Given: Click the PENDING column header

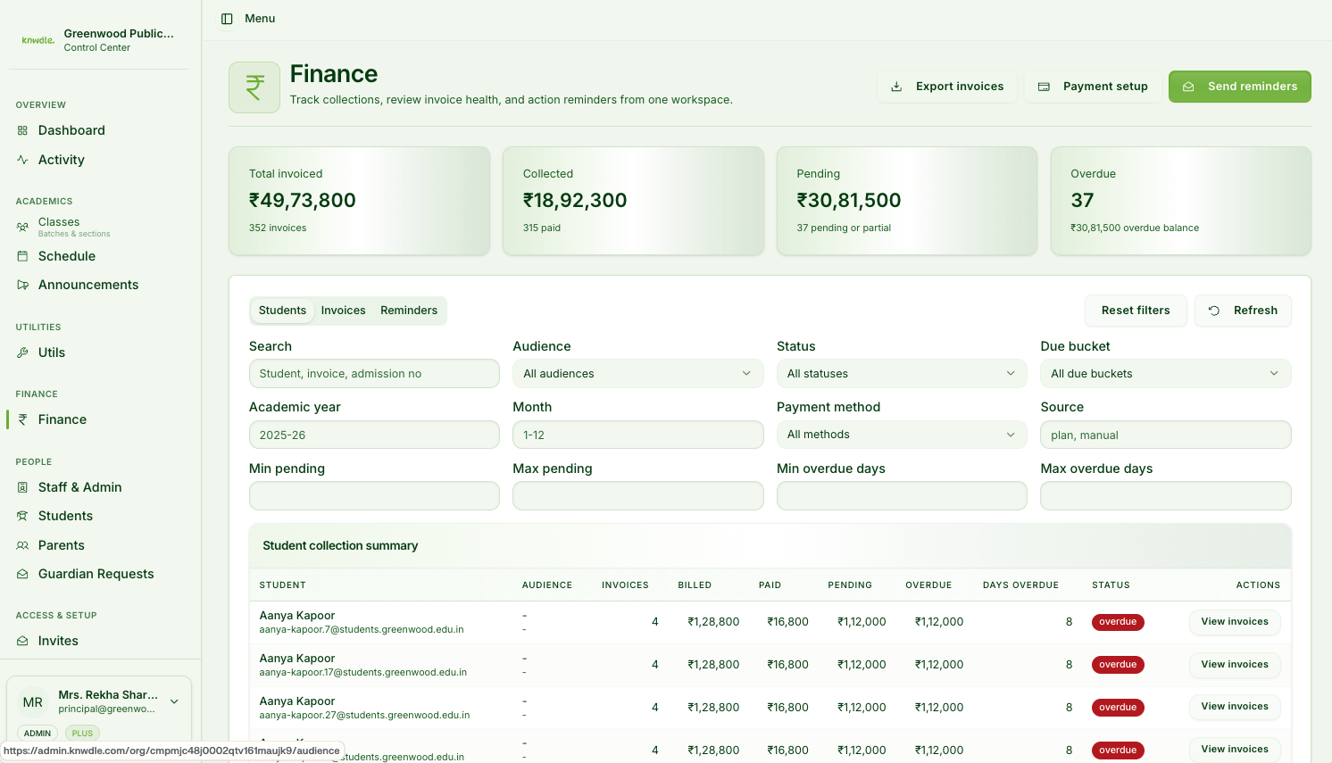Looking at the screenshot, I should [850, 585].
